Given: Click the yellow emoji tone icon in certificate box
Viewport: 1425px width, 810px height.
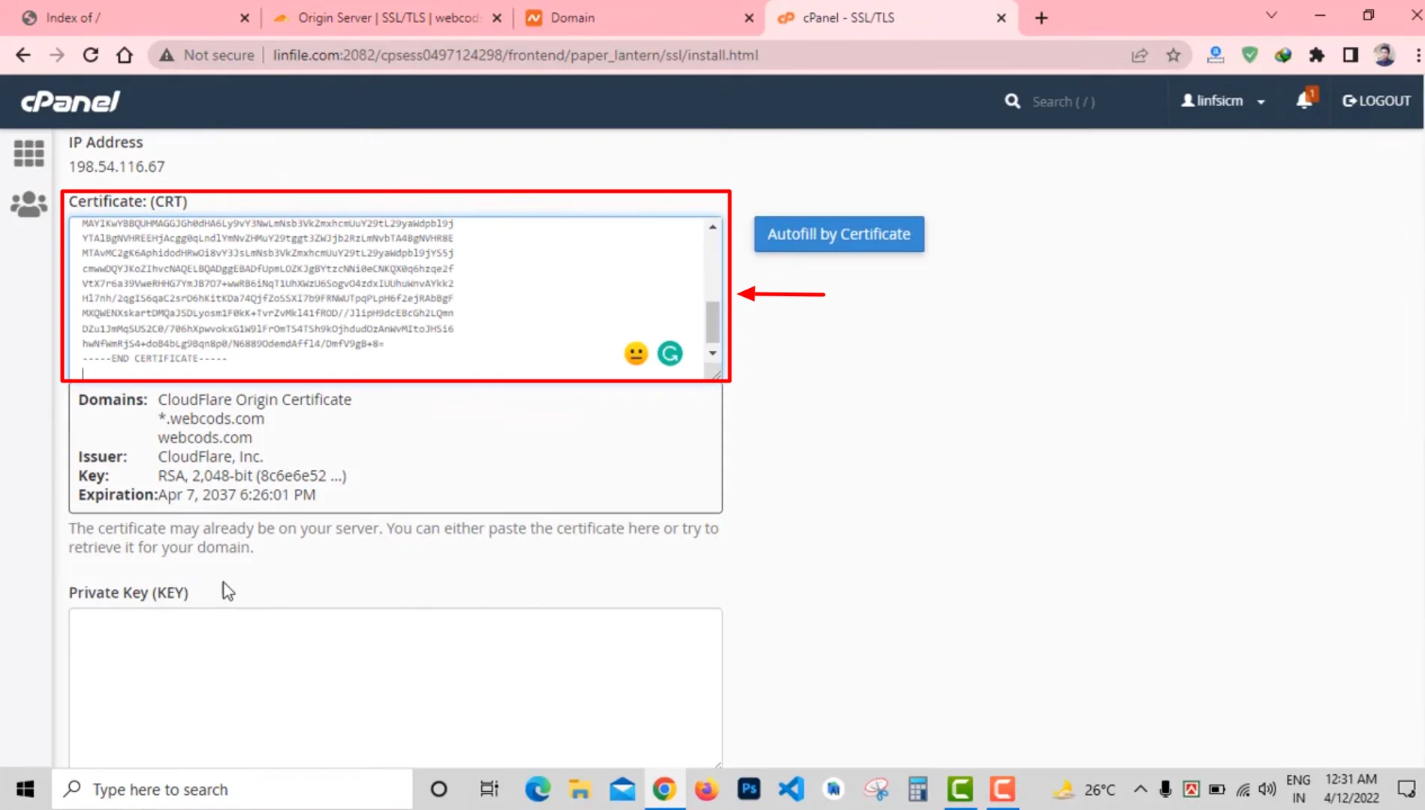Looking at the screenshot, I should coord(636,353).
